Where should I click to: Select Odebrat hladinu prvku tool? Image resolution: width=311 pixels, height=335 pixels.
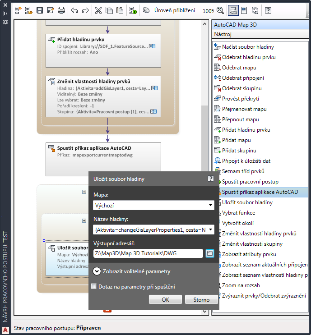click(x=245, y=57)
